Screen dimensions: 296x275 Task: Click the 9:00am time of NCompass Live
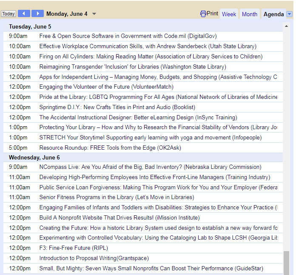[18, 167]
